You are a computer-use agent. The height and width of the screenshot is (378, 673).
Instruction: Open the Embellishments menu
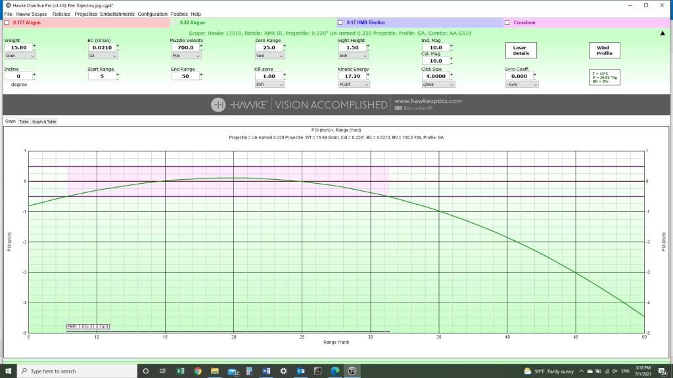coord(117,14)
